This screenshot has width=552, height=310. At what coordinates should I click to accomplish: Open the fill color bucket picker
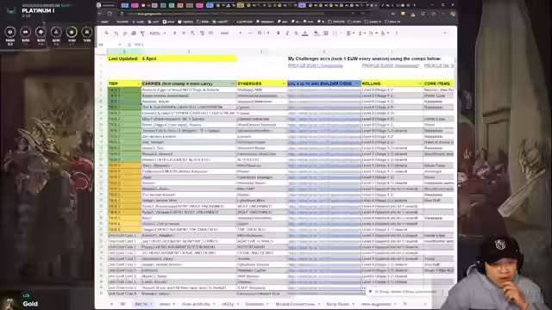click(x=317, y=33)
